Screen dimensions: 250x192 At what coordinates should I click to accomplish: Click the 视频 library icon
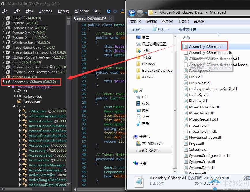pyautogui.click(x=138, y=104)
